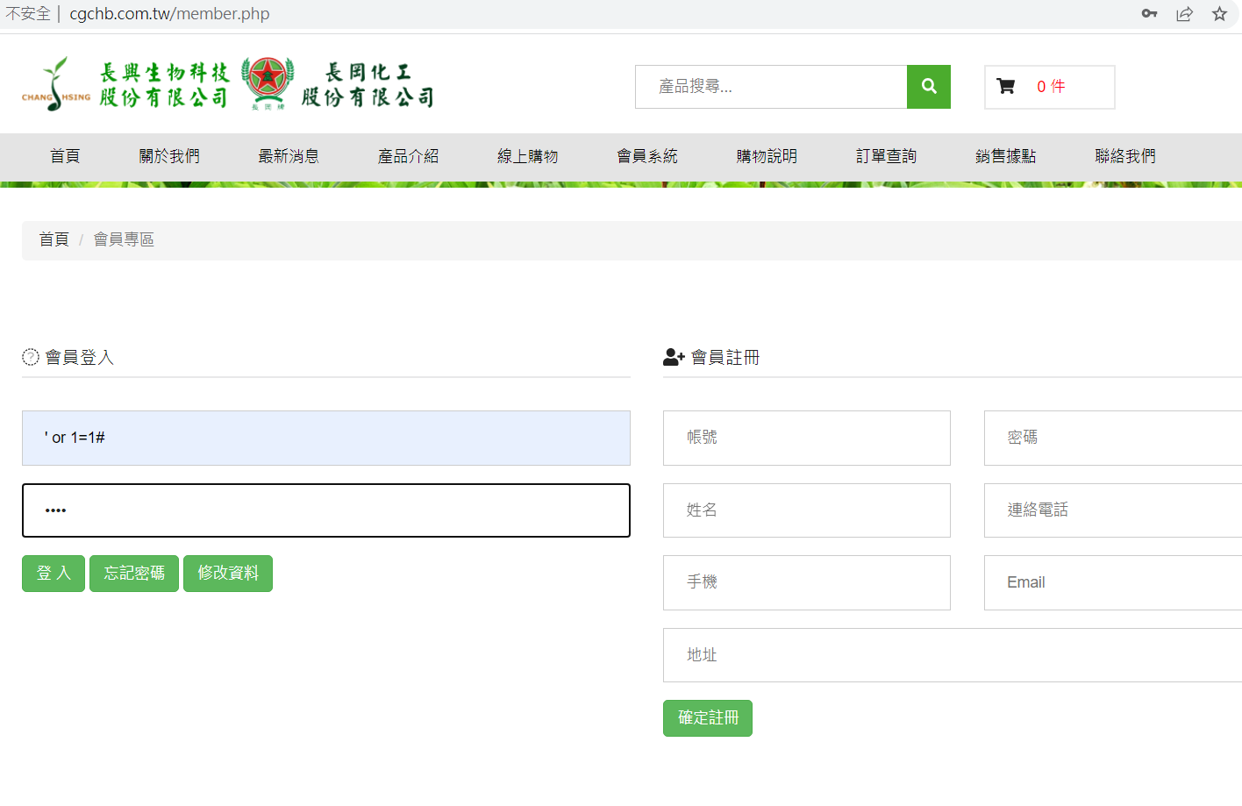Open 銷售據點 from the navigation bar
Screen dimensions: 1242x806
1006,156
